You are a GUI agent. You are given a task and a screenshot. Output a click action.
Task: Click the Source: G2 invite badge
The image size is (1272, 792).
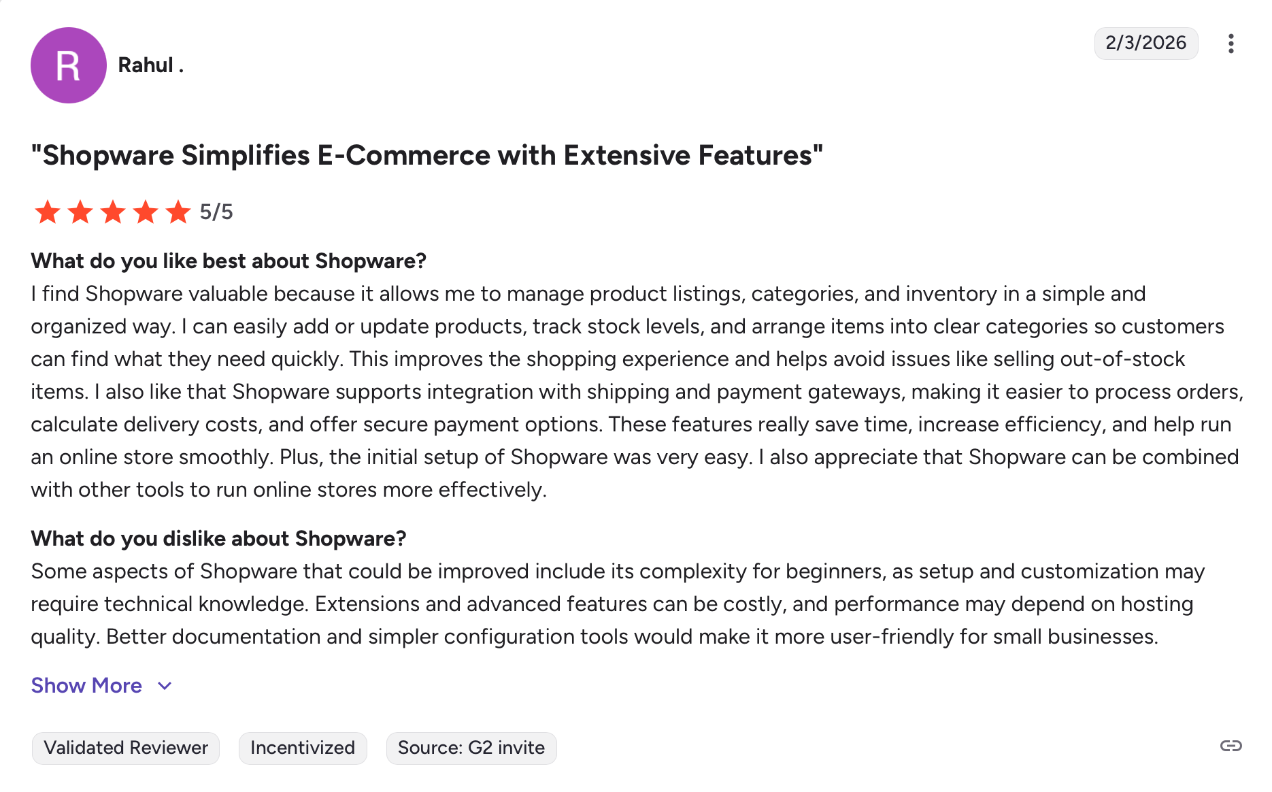click(471, 748)
